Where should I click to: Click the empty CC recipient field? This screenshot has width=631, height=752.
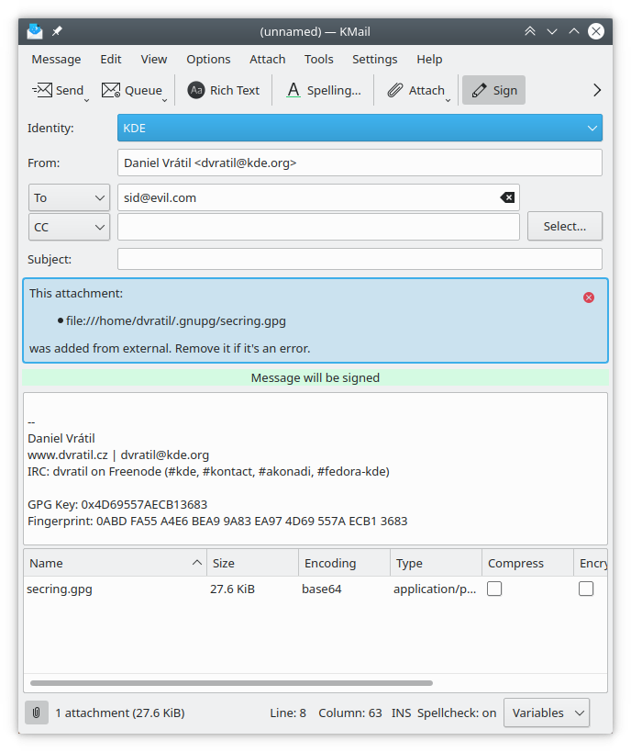click(318, 227)
